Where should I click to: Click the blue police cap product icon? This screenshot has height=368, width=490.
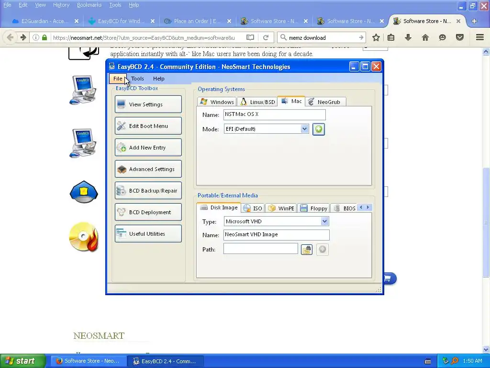point(84,192)
